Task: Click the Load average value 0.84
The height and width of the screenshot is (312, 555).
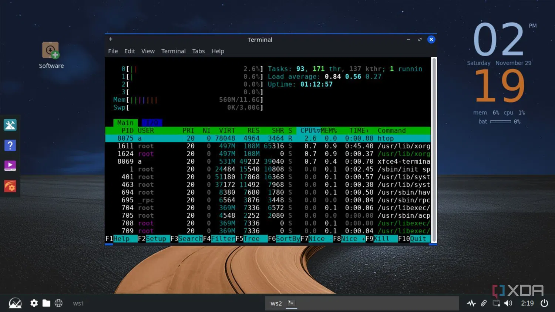Action: coord(333,77)
